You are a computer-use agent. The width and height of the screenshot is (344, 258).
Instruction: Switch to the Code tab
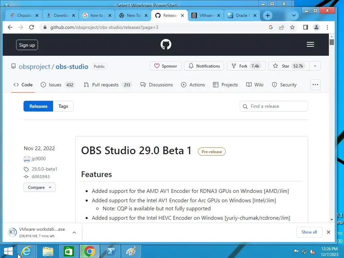(23, 85)
